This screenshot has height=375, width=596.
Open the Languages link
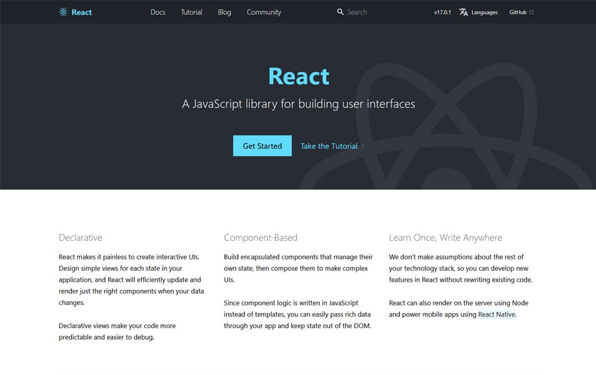484,12
